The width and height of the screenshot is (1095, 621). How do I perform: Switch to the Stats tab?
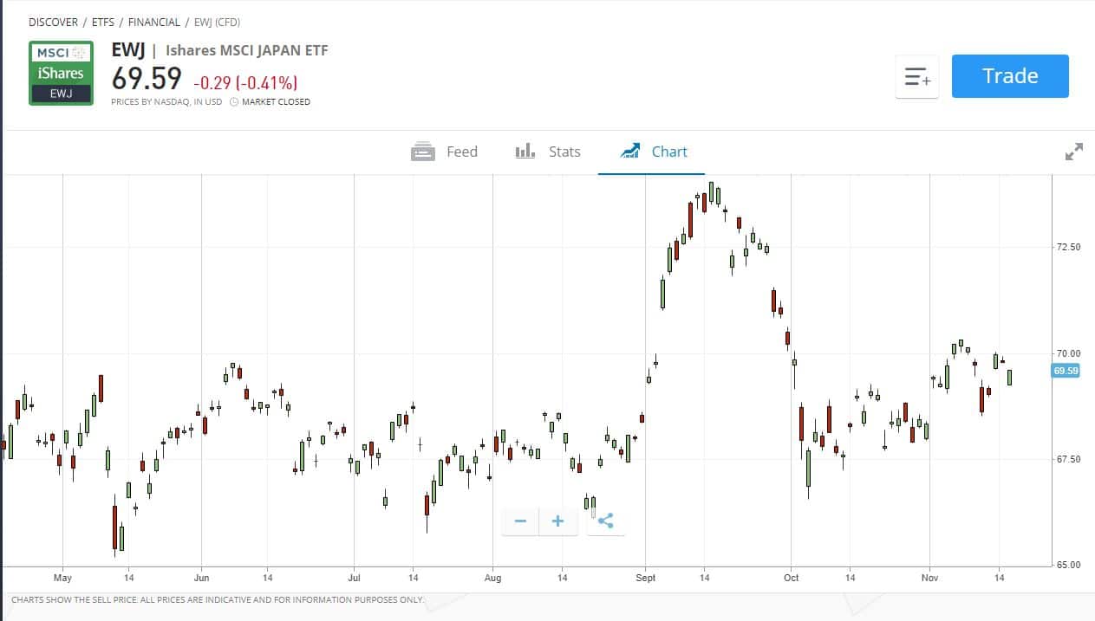548,152
